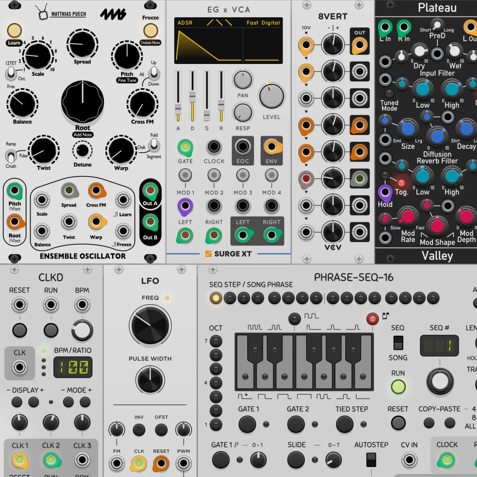Flip the Up/All/Down cross FM switch
477x477 pixels.
pos(154,73)
